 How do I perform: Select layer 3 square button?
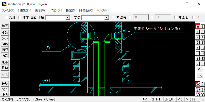tap(198, 43)
